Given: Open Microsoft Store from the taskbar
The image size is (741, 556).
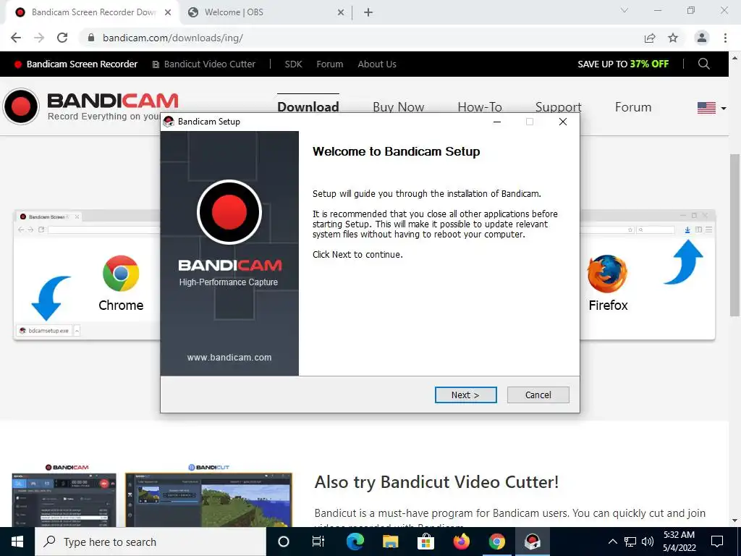Looking at the screenshot, I should coord(425,542).
